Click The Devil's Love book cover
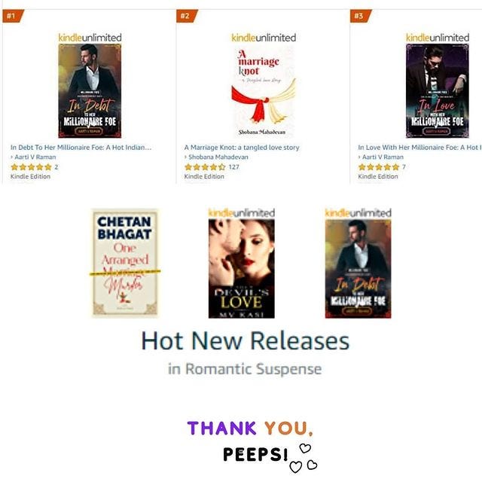Viewport: 482px width, 482px height. [x=241, y=269]
